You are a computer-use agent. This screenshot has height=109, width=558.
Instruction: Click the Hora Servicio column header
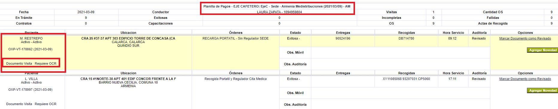click(x=453, y=33)
